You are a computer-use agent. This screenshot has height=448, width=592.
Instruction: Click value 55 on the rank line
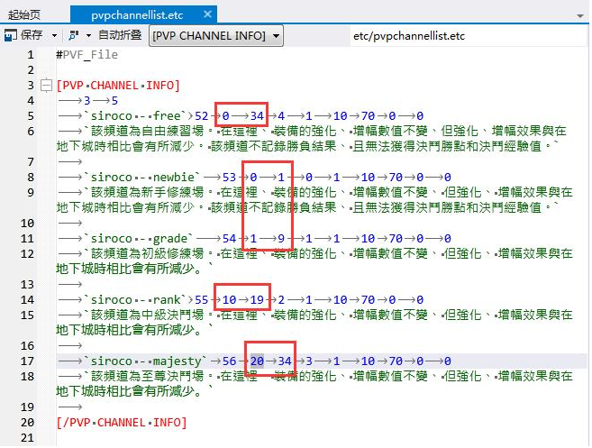pyautogui.click(x=202, y=300)
